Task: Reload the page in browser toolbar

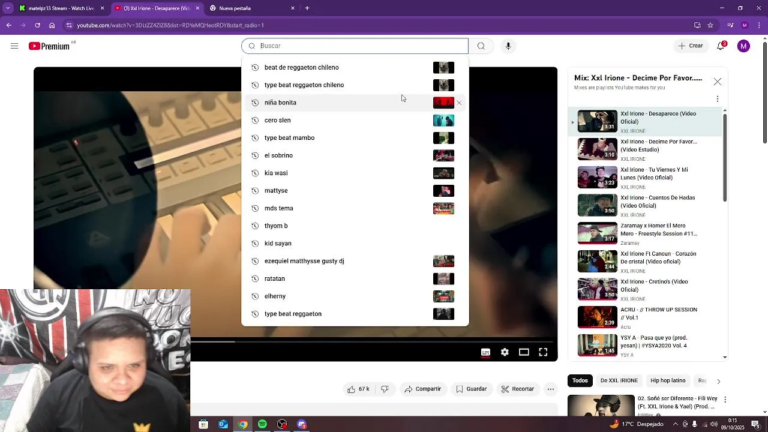Action: [x=37, y=25]
